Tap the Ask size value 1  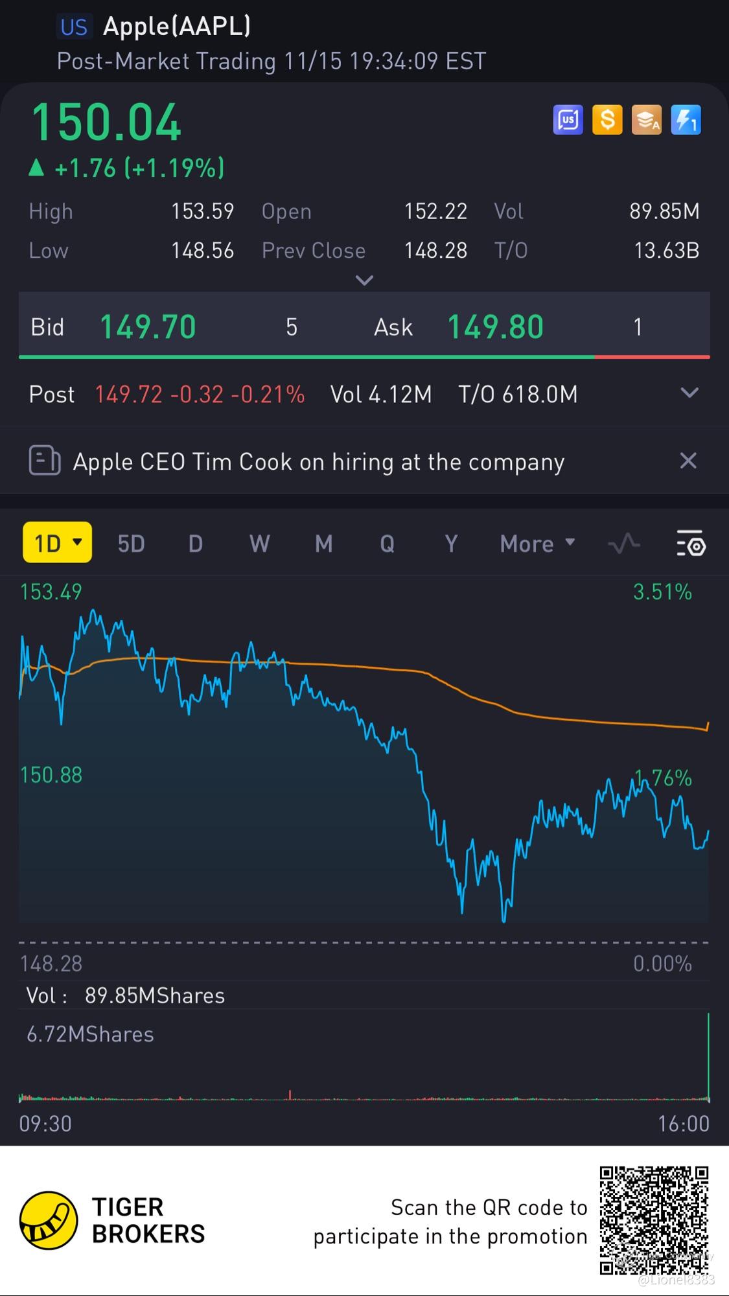638,327
